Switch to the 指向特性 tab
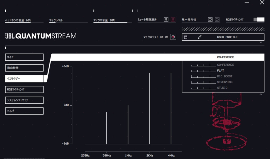Screen dimensions: 270x159 click(24, 68)
